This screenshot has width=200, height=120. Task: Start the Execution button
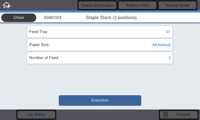tap(100, 100)
